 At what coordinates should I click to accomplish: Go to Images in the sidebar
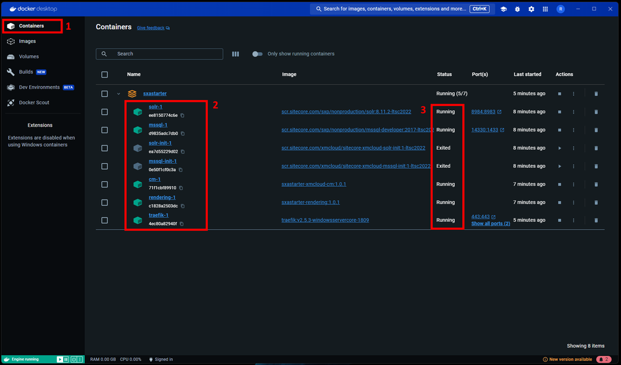(x=27, y=41)
